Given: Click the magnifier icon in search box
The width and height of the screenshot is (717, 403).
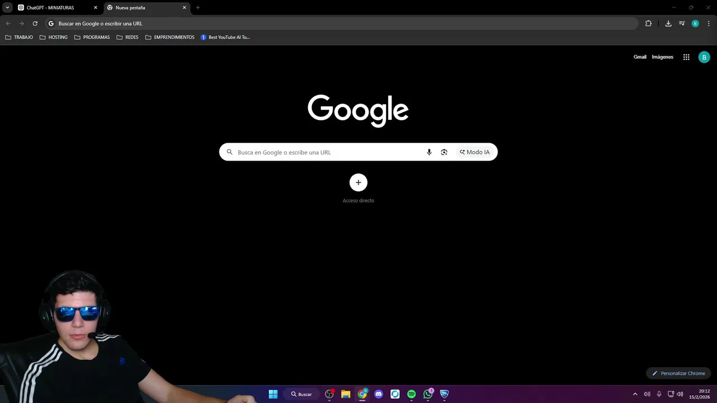Looking at the screenshot, I should [x=230, y=152].
